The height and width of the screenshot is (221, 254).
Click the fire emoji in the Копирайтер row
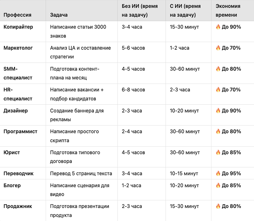pos(218,27)
